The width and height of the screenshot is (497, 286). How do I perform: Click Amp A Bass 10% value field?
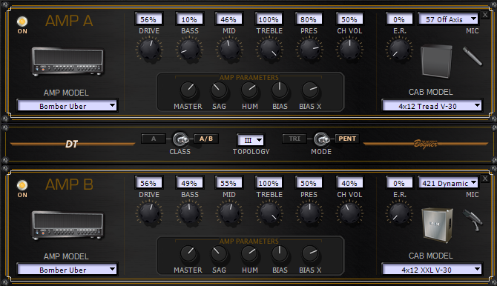(x=189, y=19)
